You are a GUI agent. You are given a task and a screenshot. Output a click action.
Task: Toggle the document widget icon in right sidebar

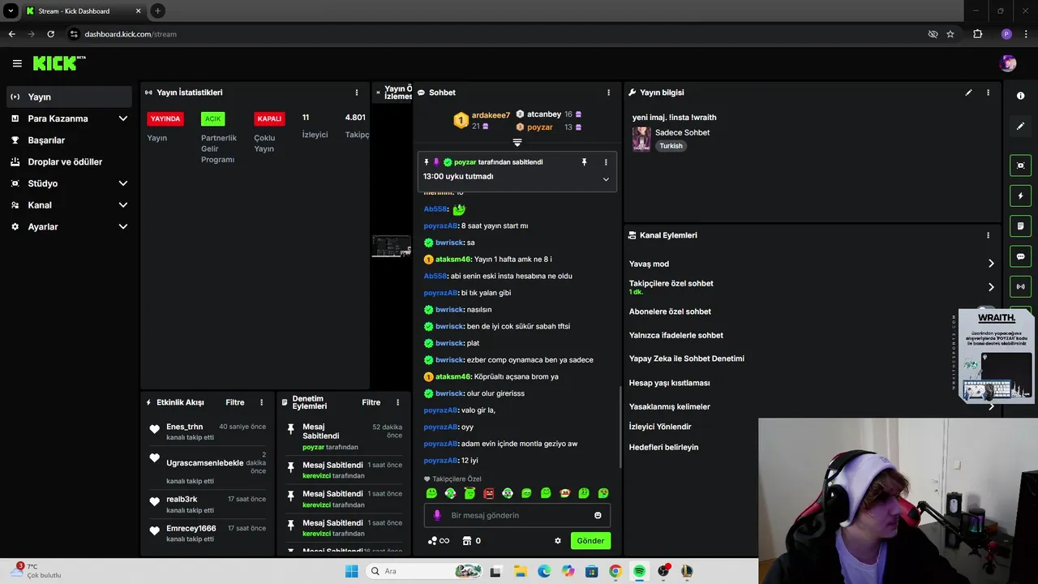(1020, 225)
